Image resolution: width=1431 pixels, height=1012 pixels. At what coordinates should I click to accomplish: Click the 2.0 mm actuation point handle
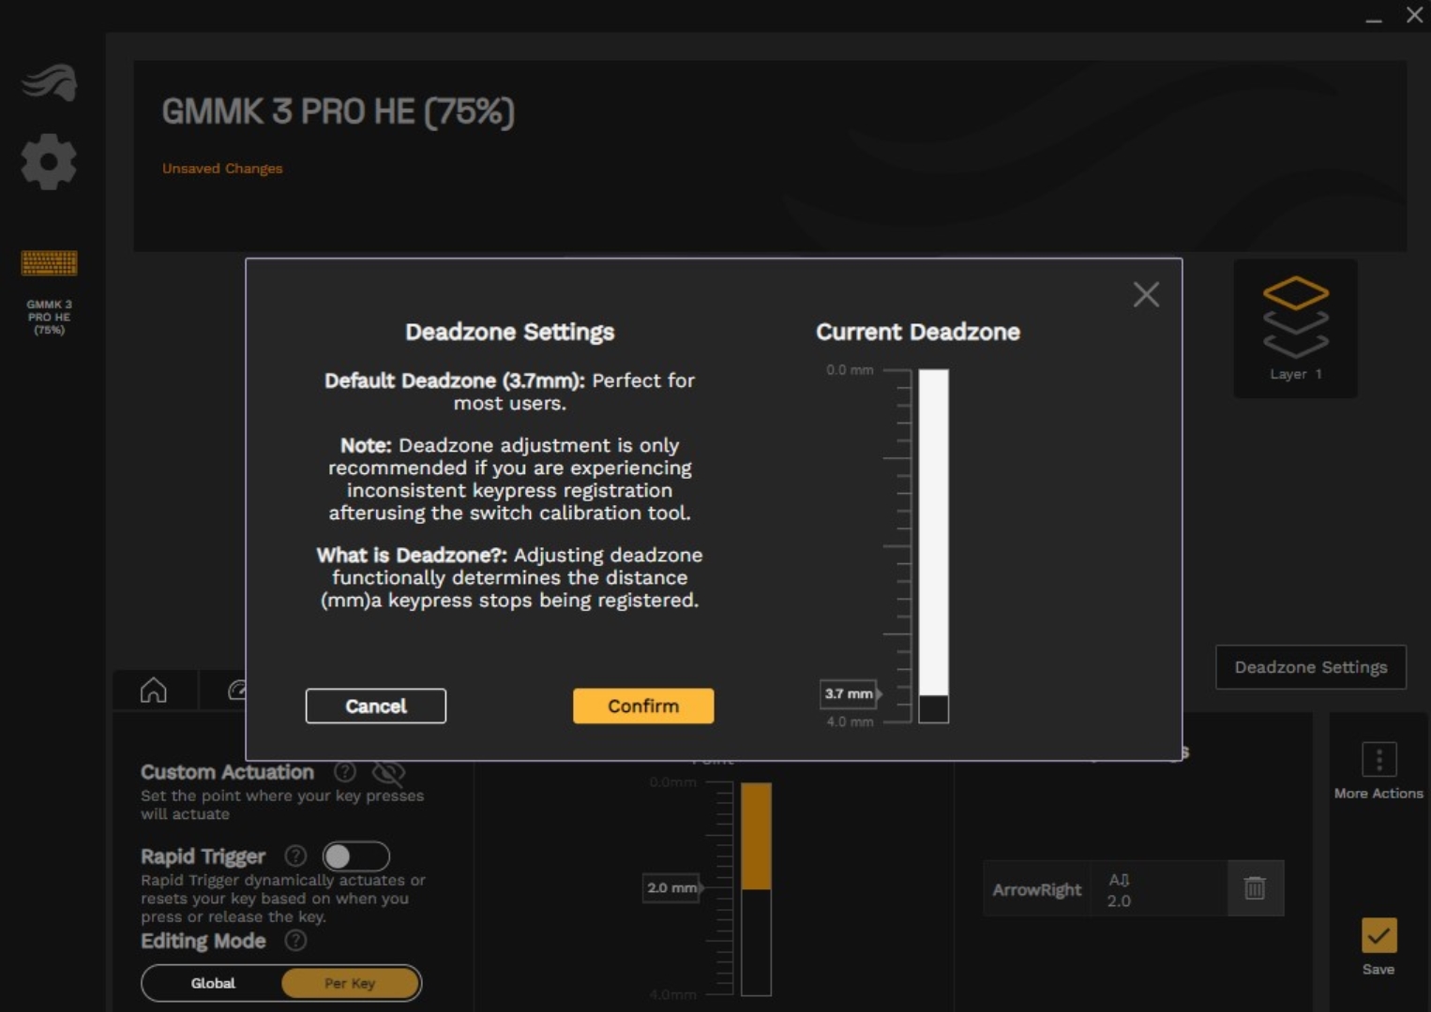672,888
